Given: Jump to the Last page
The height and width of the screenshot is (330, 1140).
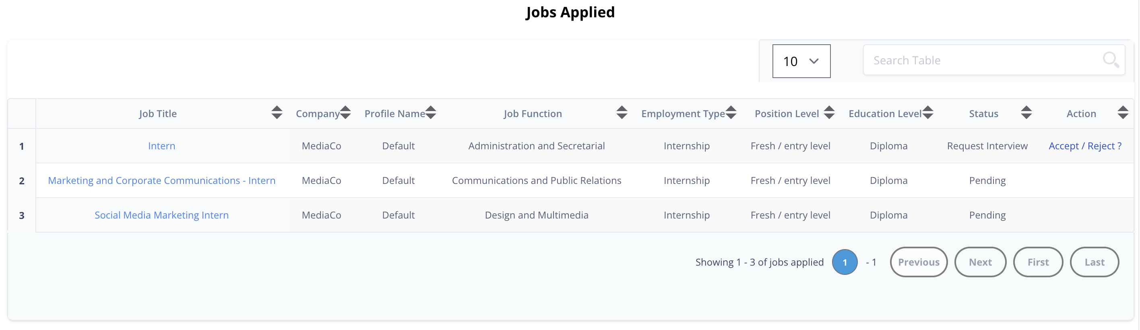Looking at the screenshot, I should pyautogui.click(x=1095, y=262).
